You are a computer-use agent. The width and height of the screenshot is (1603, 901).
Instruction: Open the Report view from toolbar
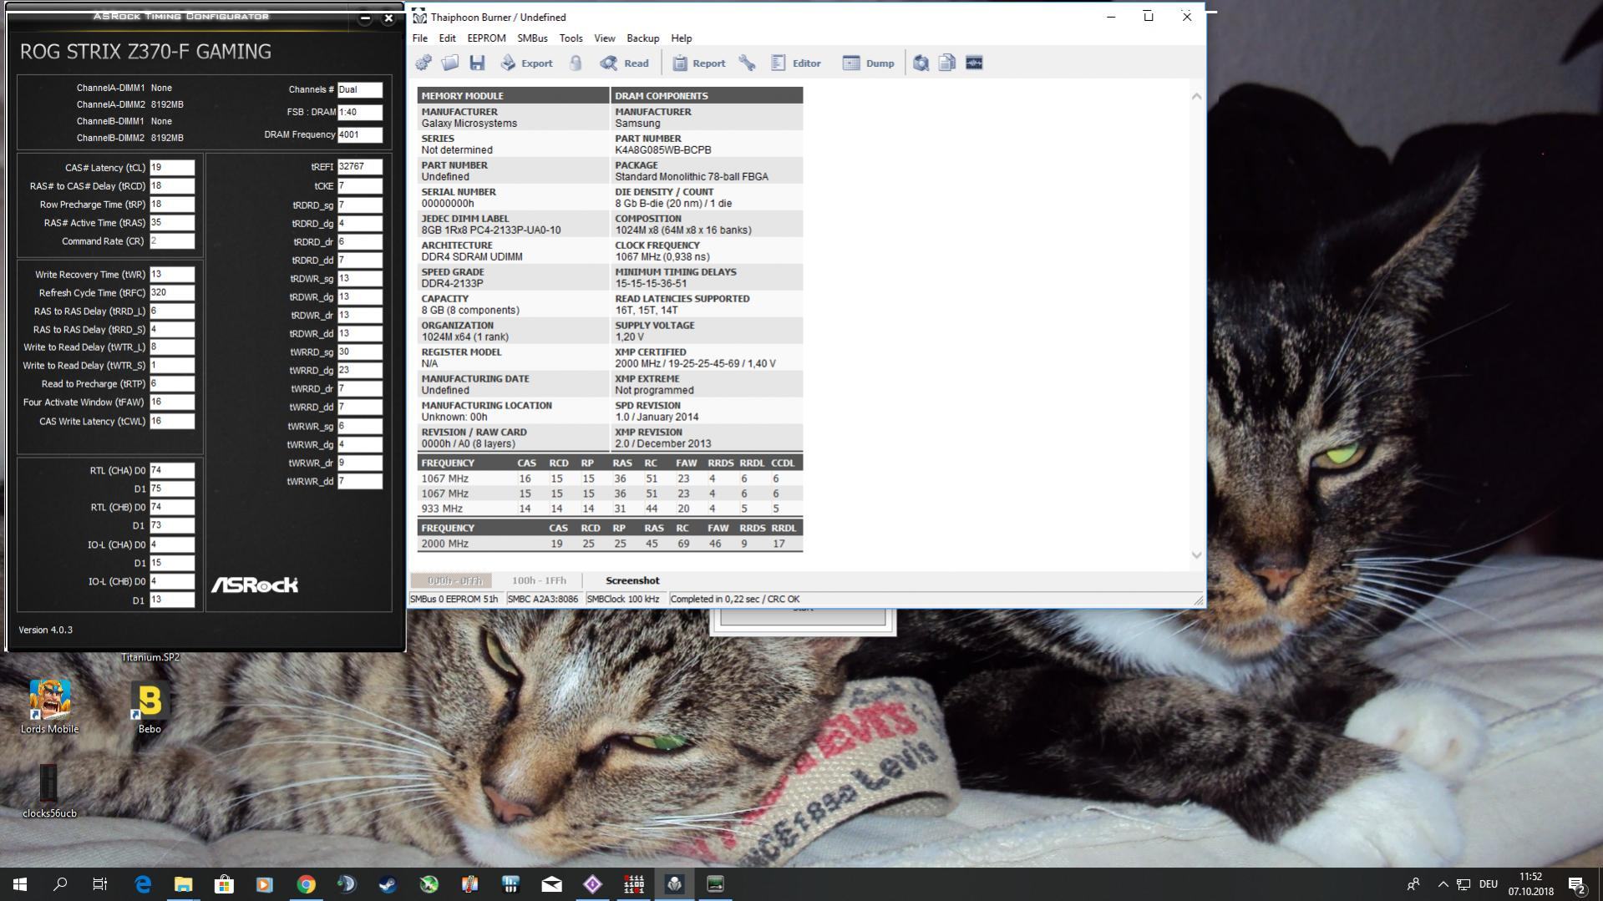click(x=699, y=63)
